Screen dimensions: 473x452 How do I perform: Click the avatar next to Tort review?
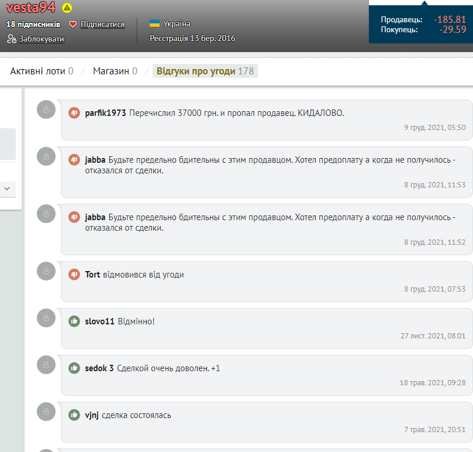pos(46,271)
